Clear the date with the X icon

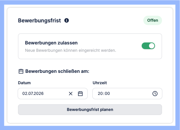click(x=71, y=94)
